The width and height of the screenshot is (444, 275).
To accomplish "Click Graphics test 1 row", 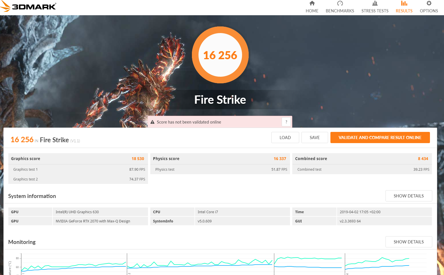I will (x=78, y=169).
